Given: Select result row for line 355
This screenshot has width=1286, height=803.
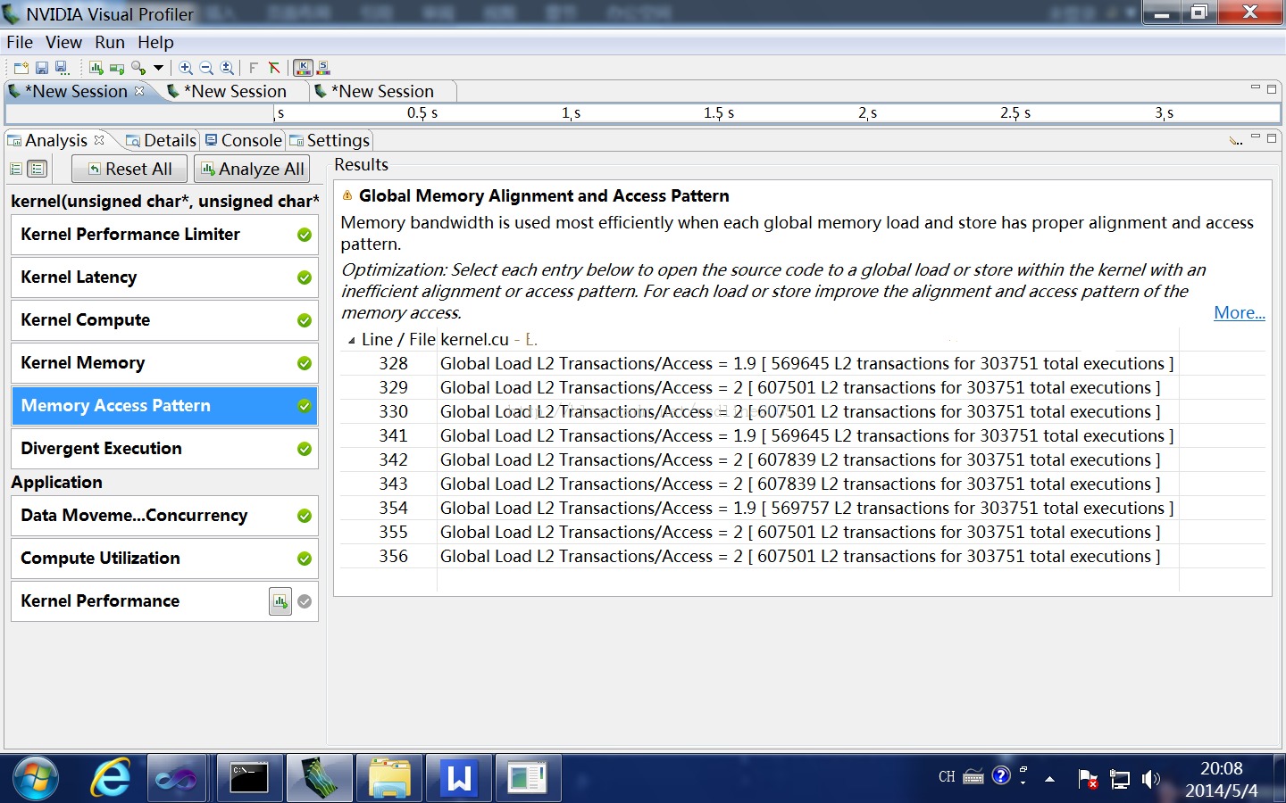Looking at the screenshot, I should tap(802, 532).
